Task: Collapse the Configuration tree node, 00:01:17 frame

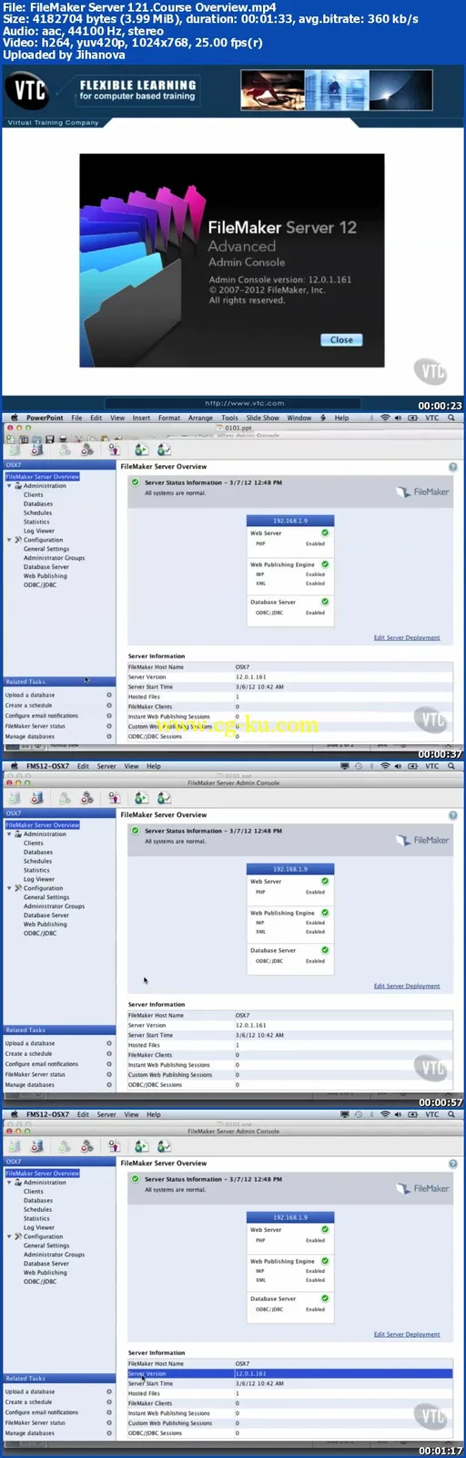Action: point(9,1236)
